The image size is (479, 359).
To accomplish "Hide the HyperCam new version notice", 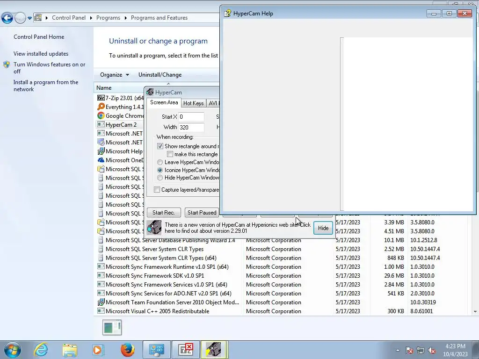I will [323, 228].
